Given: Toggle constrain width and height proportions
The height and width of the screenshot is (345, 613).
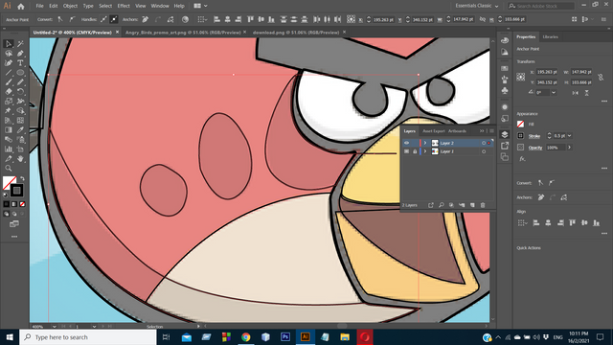Looking at the screenshot, I should click(601, 78).
